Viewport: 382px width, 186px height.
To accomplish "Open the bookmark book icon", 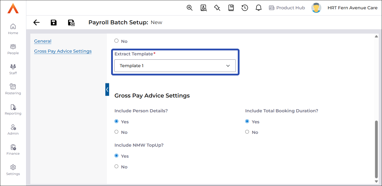I will (231, 8).
